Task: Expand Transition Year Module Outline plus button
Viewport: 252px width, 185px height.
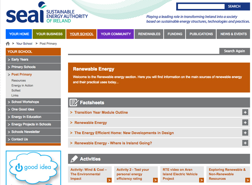Action: (245, 112)
